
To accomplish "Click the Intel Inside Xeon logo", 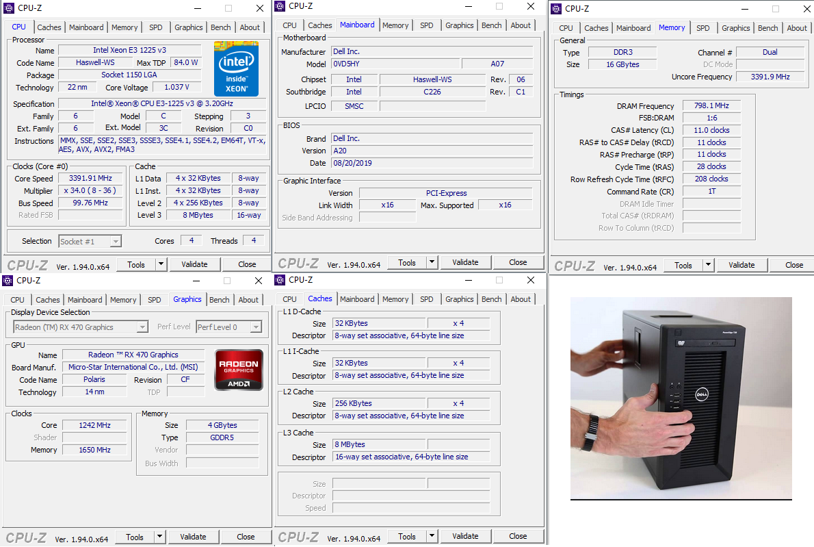I will 236,68.
